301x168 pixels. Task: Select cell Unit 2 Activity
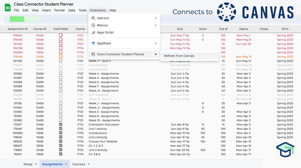[x=98, y=137]
